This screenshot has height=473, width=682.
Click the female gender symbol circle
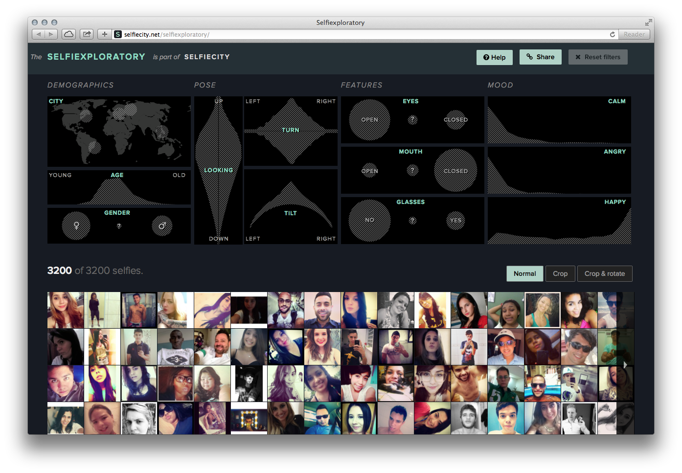[x=76, y=225]
